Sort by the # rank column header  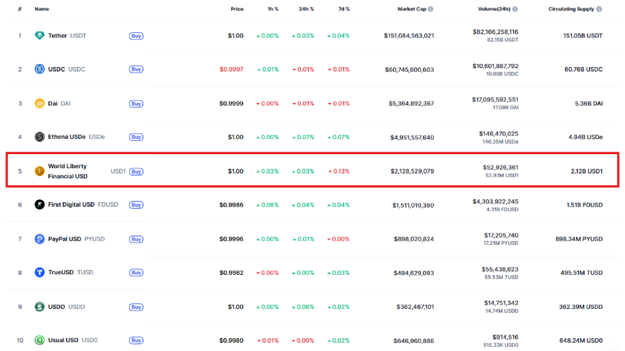20,9
